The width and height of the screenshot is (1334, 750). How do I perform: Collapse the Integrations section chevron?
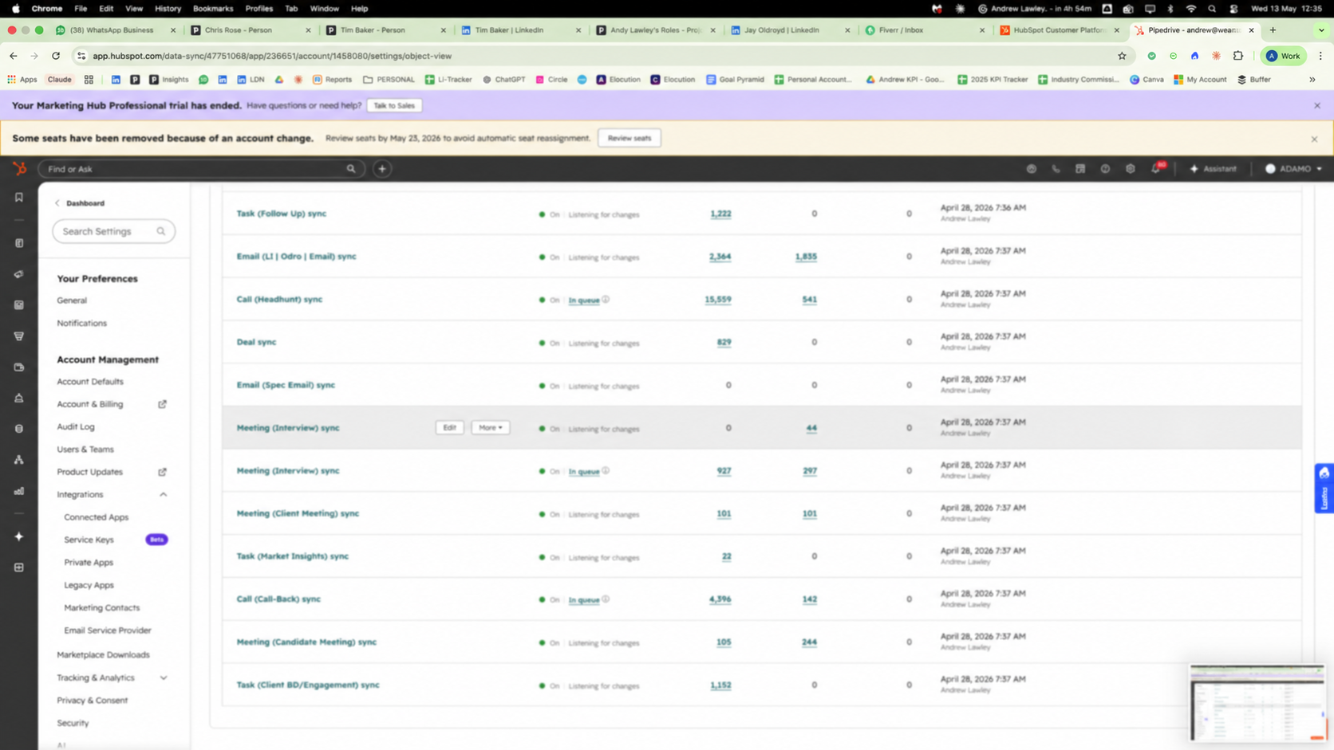click(x=164, y=495)
